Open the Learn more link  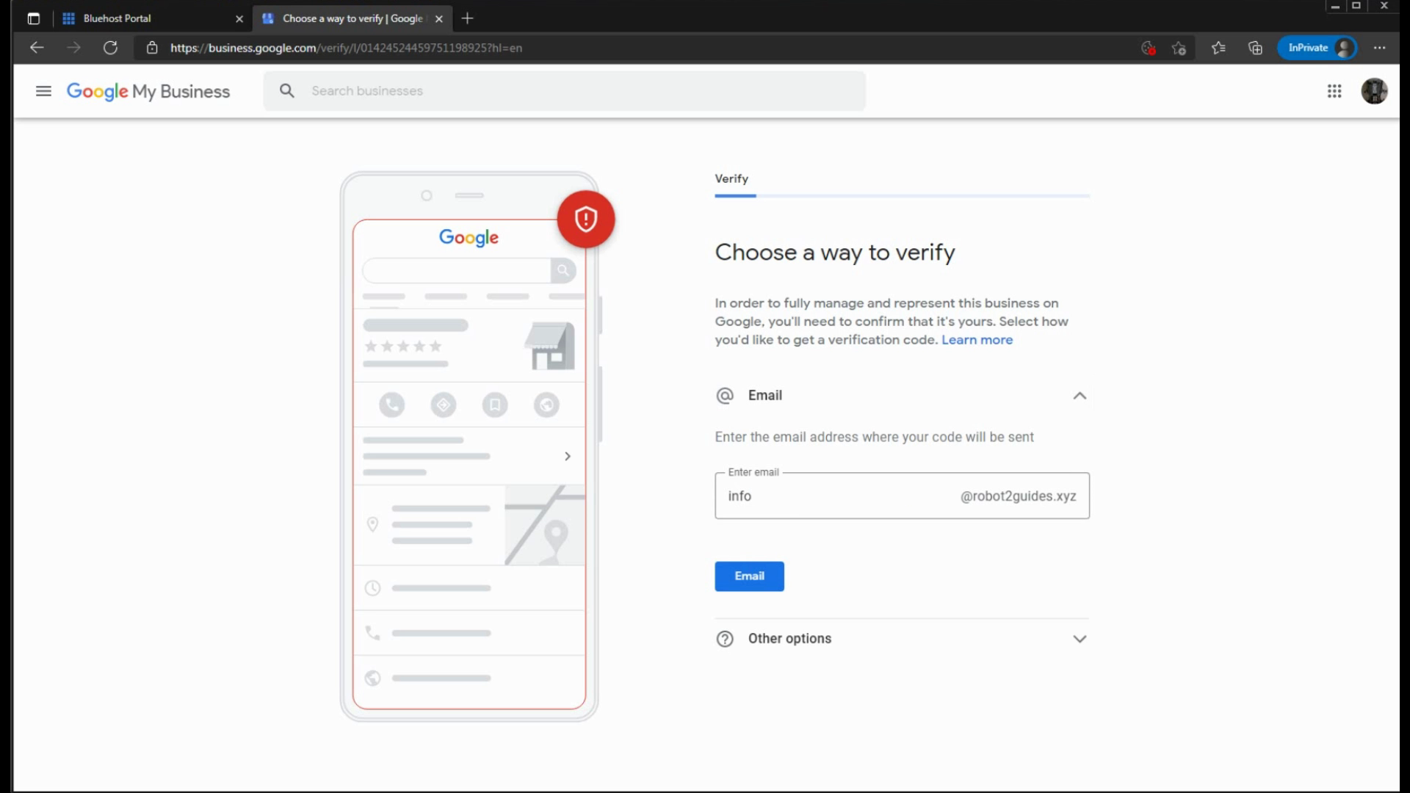(x=977, y=340)
